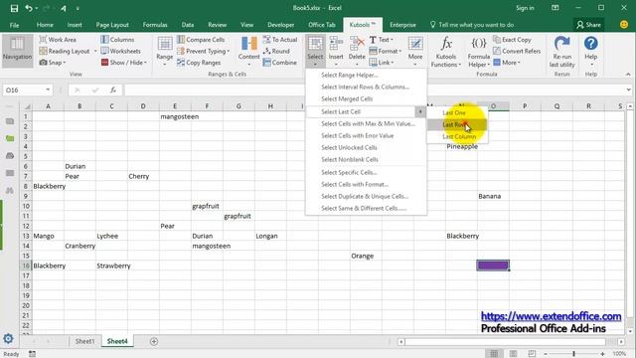Image resolution: width=636 pixels, height=358 pixels.
Task: Open the Format tool dropdown
Action: click(x=385, y=51)
